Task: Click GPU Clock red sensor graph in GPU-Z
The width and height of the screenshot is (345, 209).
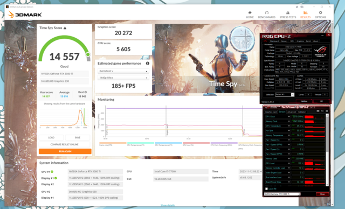Action: click(315, 117)
